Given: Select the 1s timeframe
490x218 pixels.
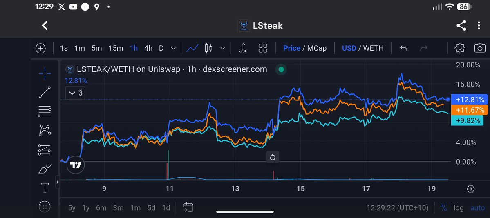Looking at the screenshot, I should 64,49.
